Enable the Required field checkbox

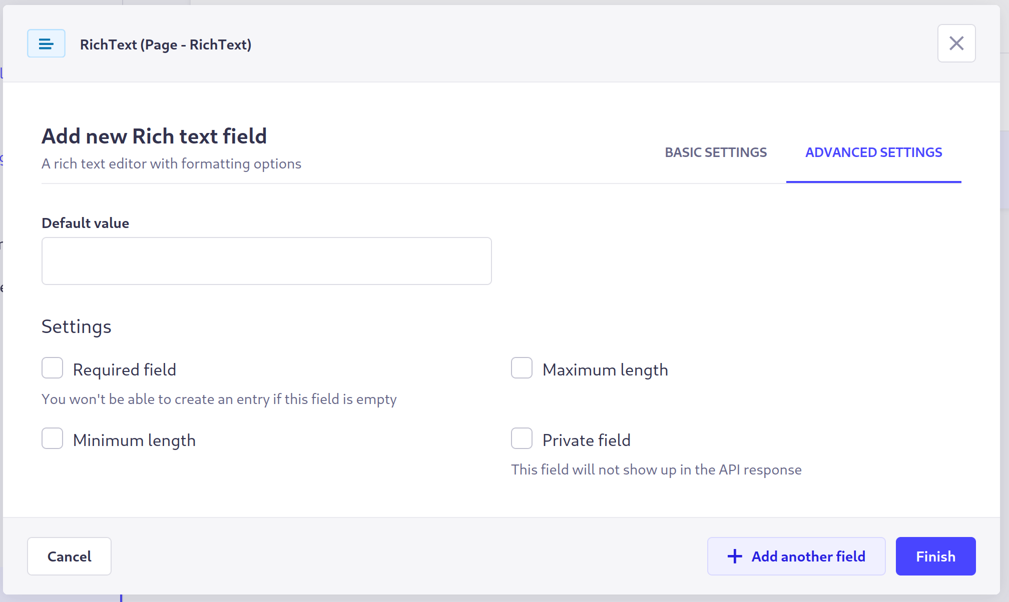click(53, 368)
